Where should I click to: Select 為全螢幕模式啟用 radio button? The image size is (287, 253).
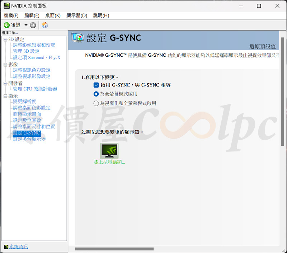(96, 94)
